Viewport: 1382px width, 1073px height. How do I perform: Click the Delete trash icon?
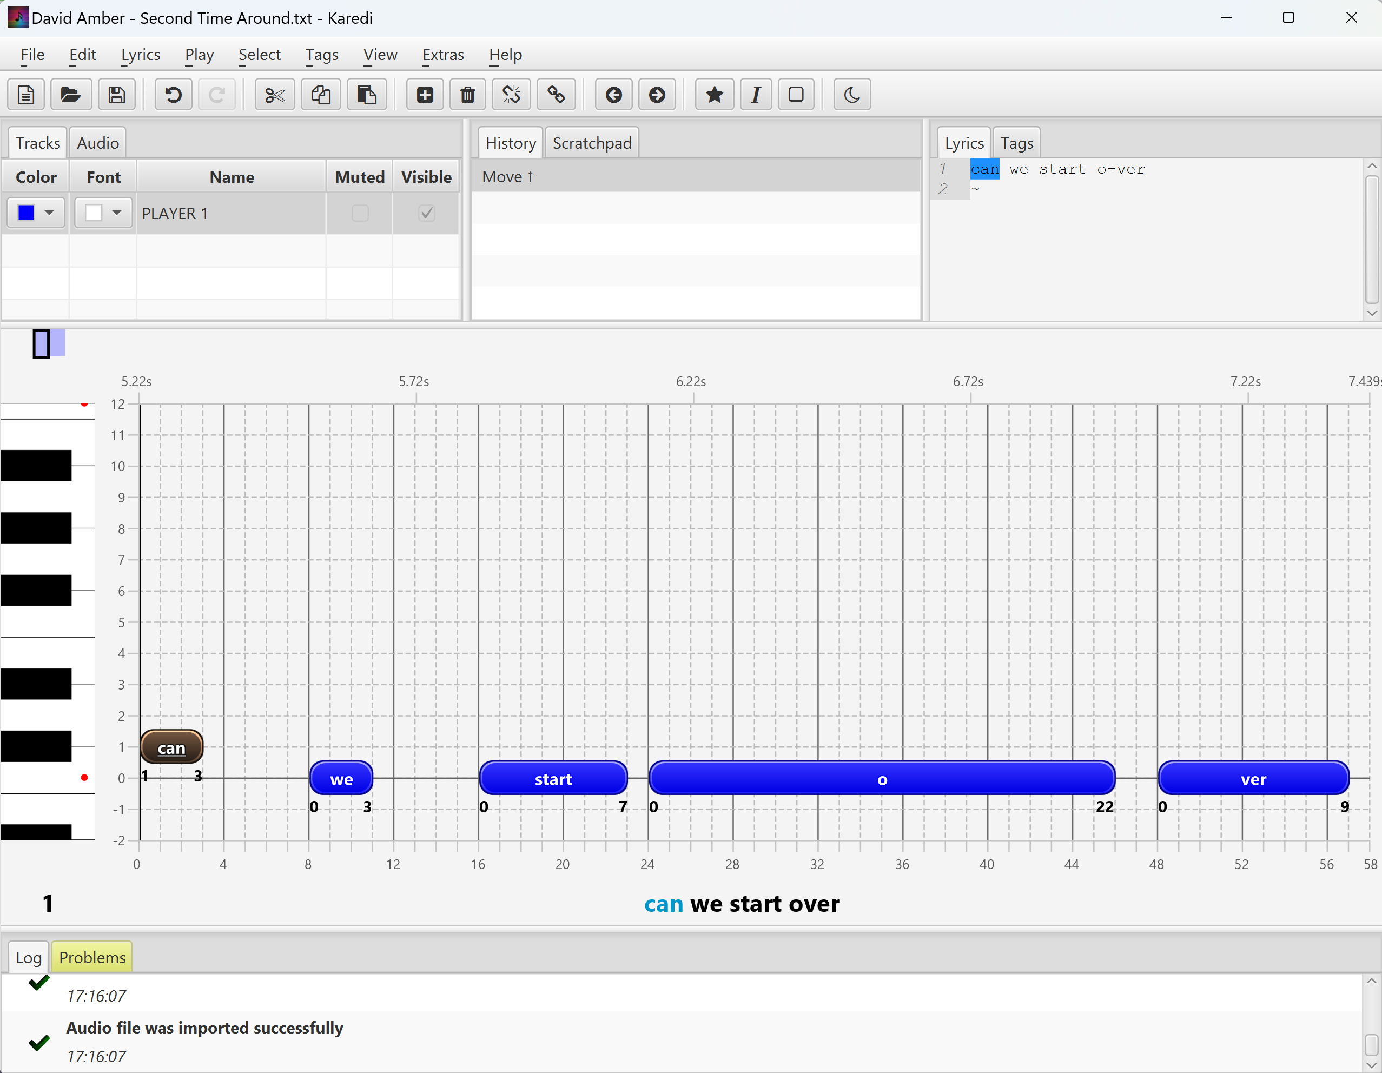click(468, 95)
